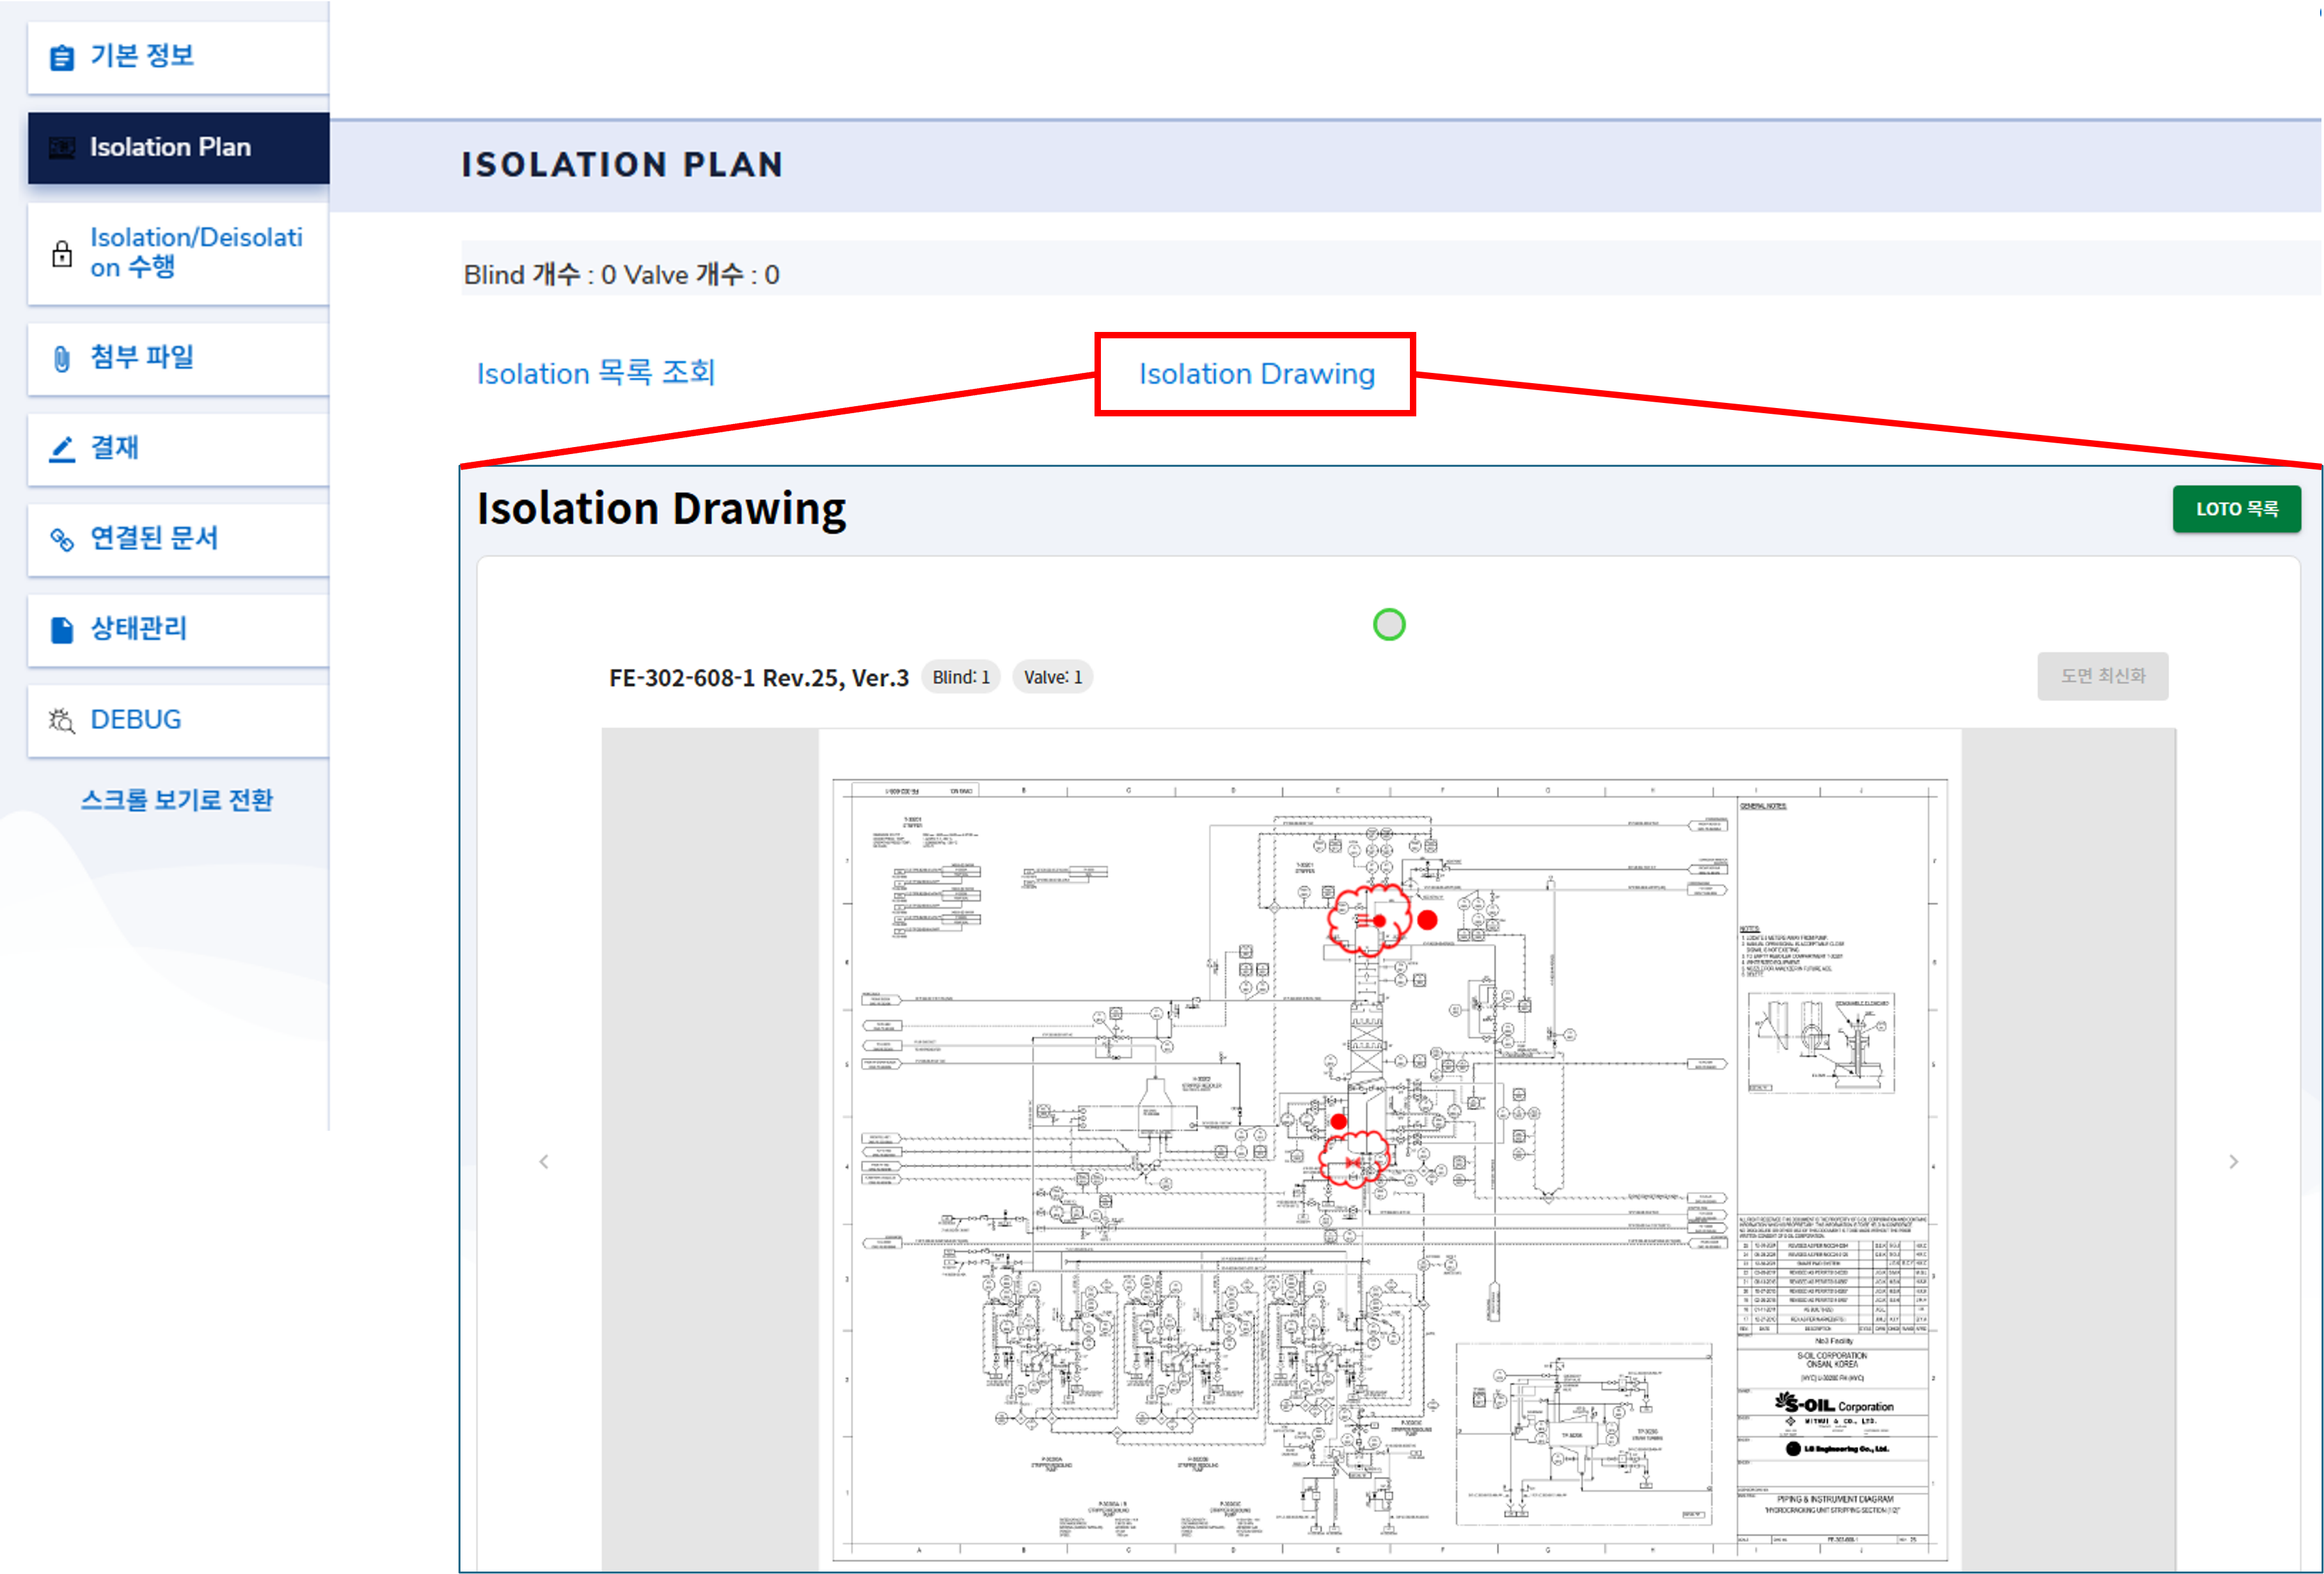This screenshot has width=2324, height=1574.
Task: Click the Valve: 1 badge
Action: [1052, 677]
